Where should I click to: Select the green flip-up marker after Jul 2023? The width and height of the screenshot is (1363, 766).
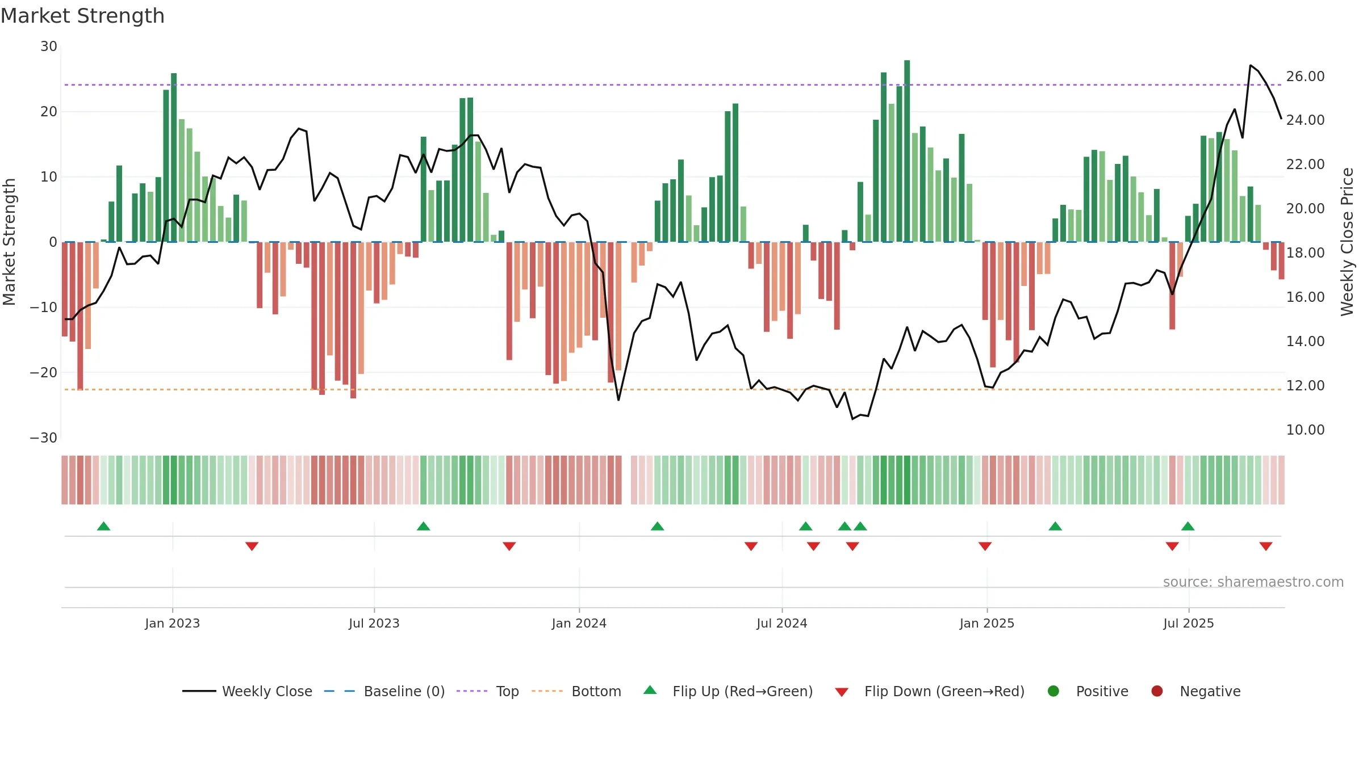pos(423,526)
